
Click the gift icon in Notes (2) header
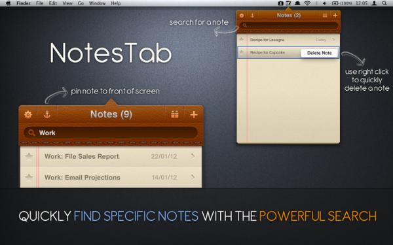coord(325,16)
